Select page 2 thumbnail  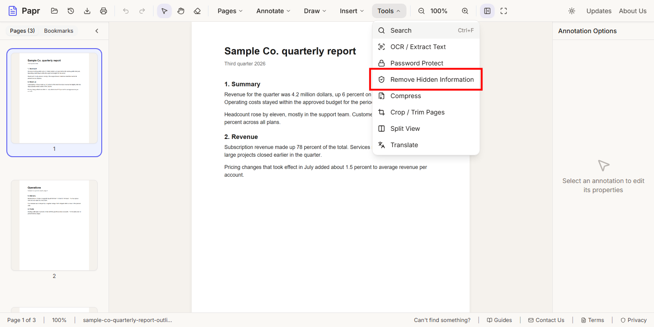click(54, 225)
